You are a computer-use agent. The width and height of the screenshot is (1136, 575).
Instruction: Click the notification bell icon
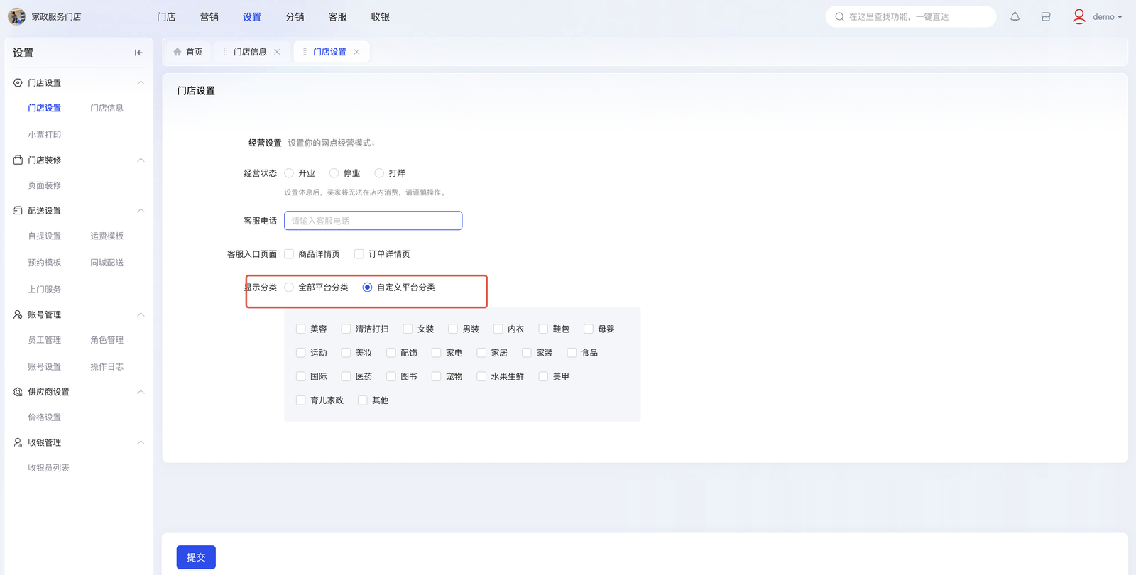(x=1015, y=17)
